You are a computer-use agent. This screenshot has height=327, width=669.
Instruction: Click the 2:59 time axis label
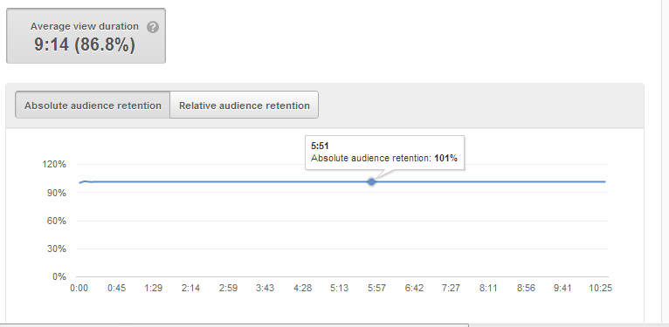[x=228, y=289]
